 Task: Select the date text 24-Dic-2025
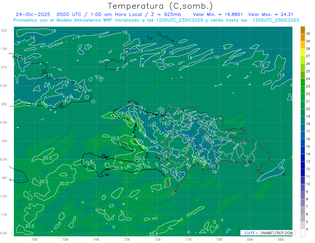pyautogui.click(x=33, y=14)
